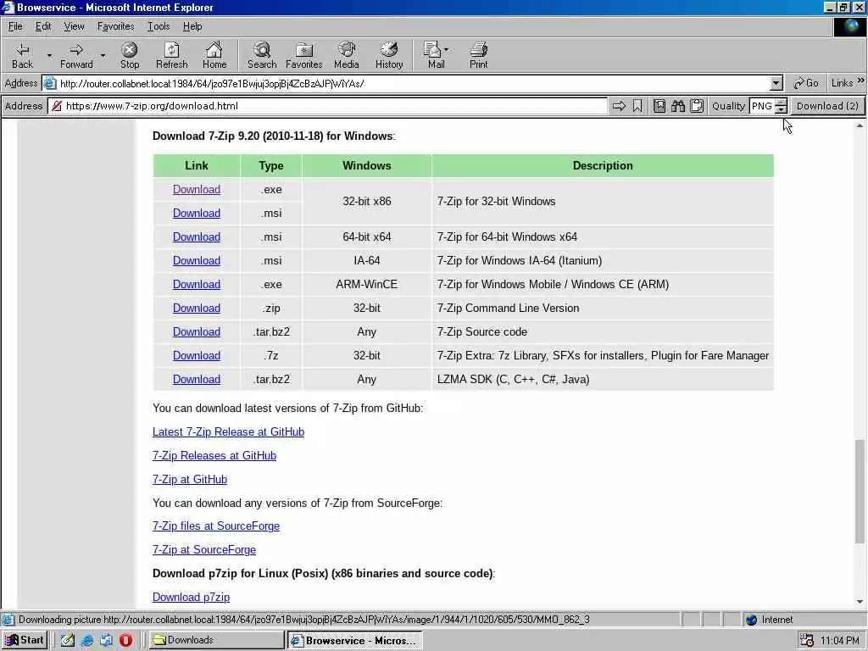This screenshot has width=868, height=651.
Task: Click the Browservice bookmark ribbon icon
Action: (637, 106)
